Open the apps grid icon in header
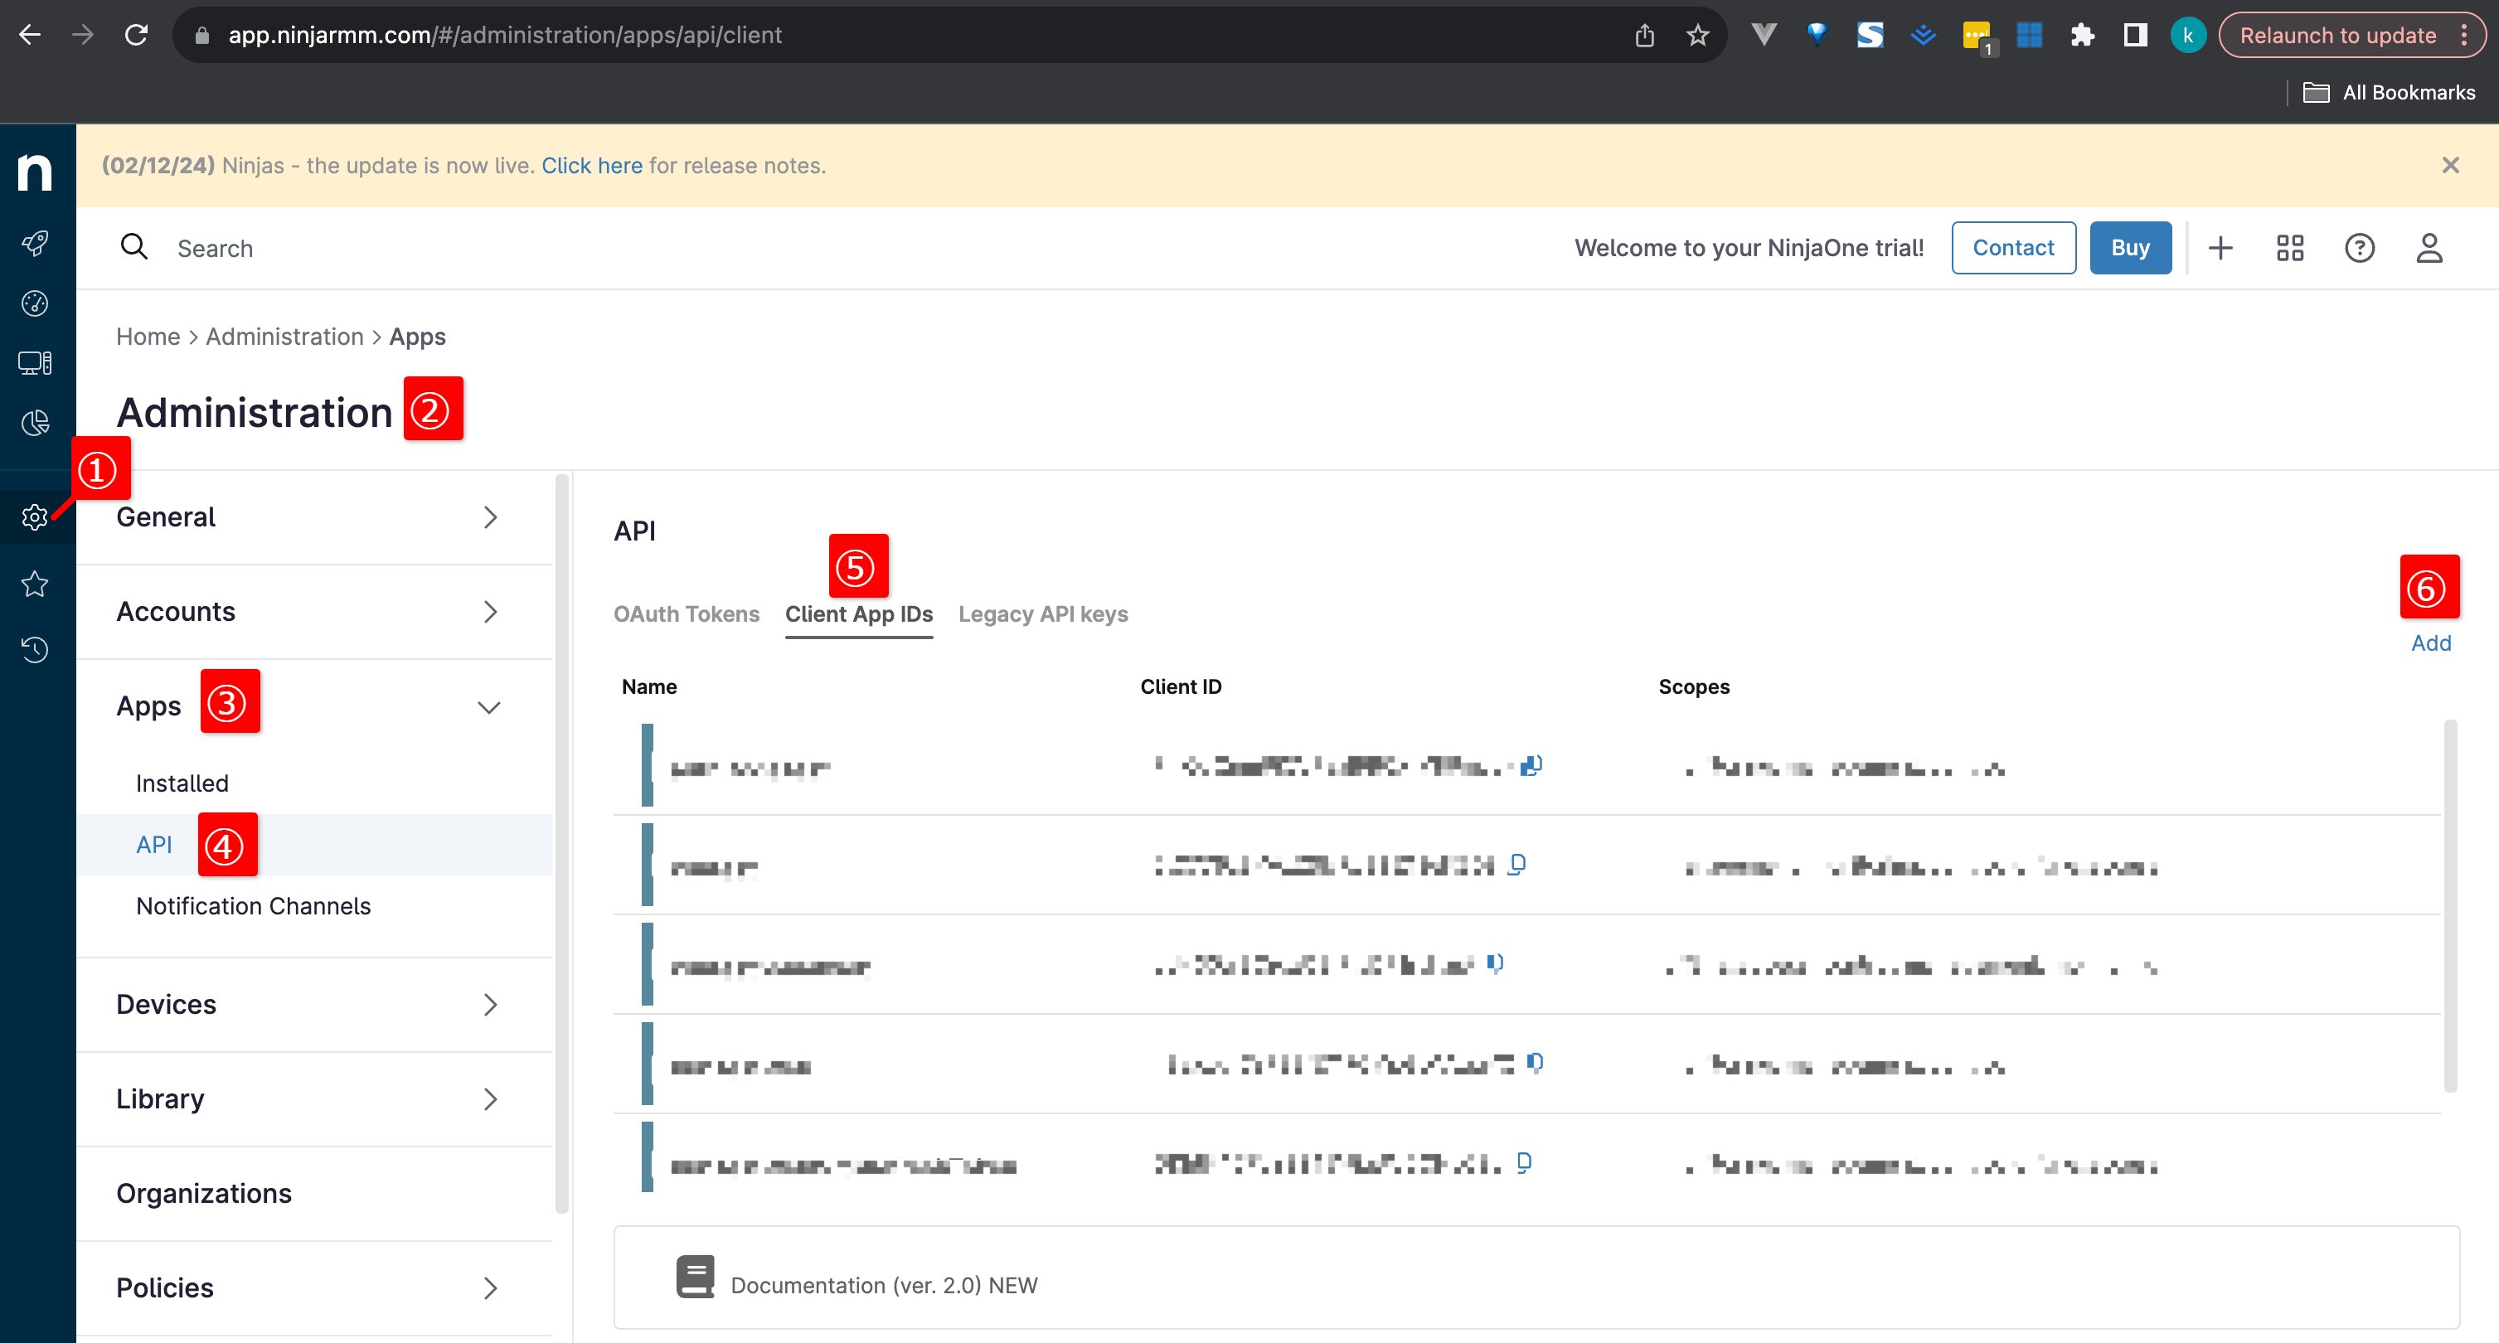Image resolution: width=2499 pixels, height=1343 pixels. pyautogui.click(x=2289, y=248)
